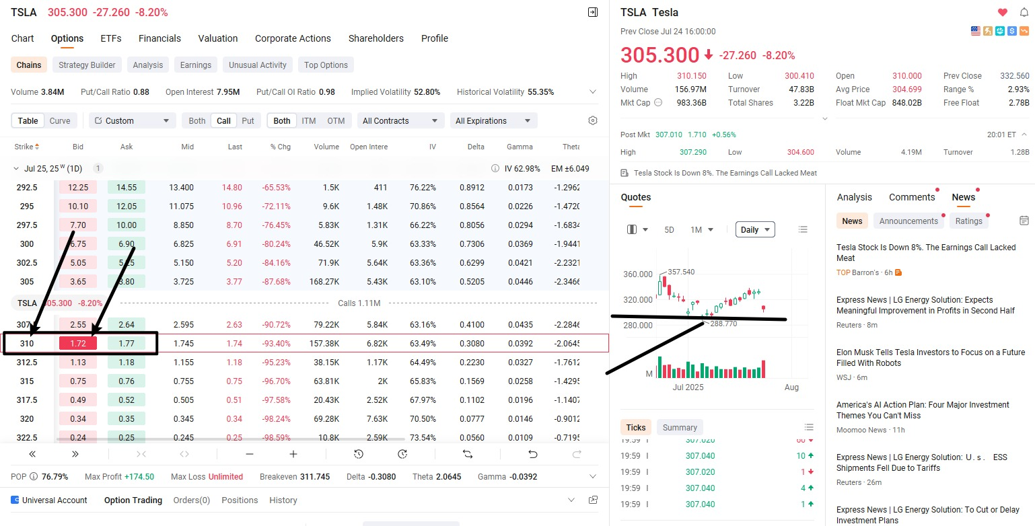This screenshot has height=526, width=1035.
Task: Click the pop-out icon in Option Trading panel
Action: coord(593,500)
